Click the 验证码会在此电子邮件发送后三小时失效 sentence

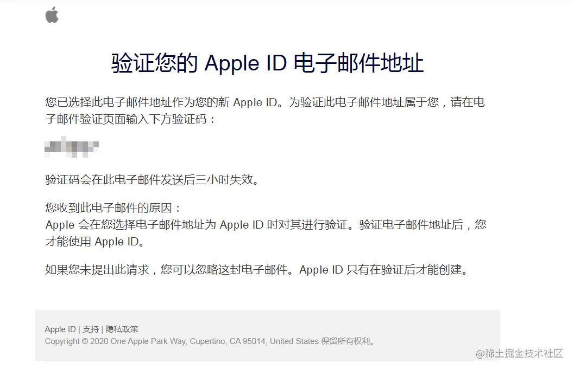153,180
